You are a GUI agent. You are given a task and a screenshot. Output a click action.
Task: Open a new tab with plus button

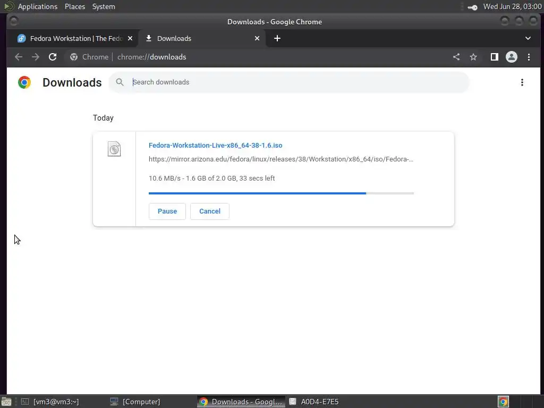click(277, 38)
